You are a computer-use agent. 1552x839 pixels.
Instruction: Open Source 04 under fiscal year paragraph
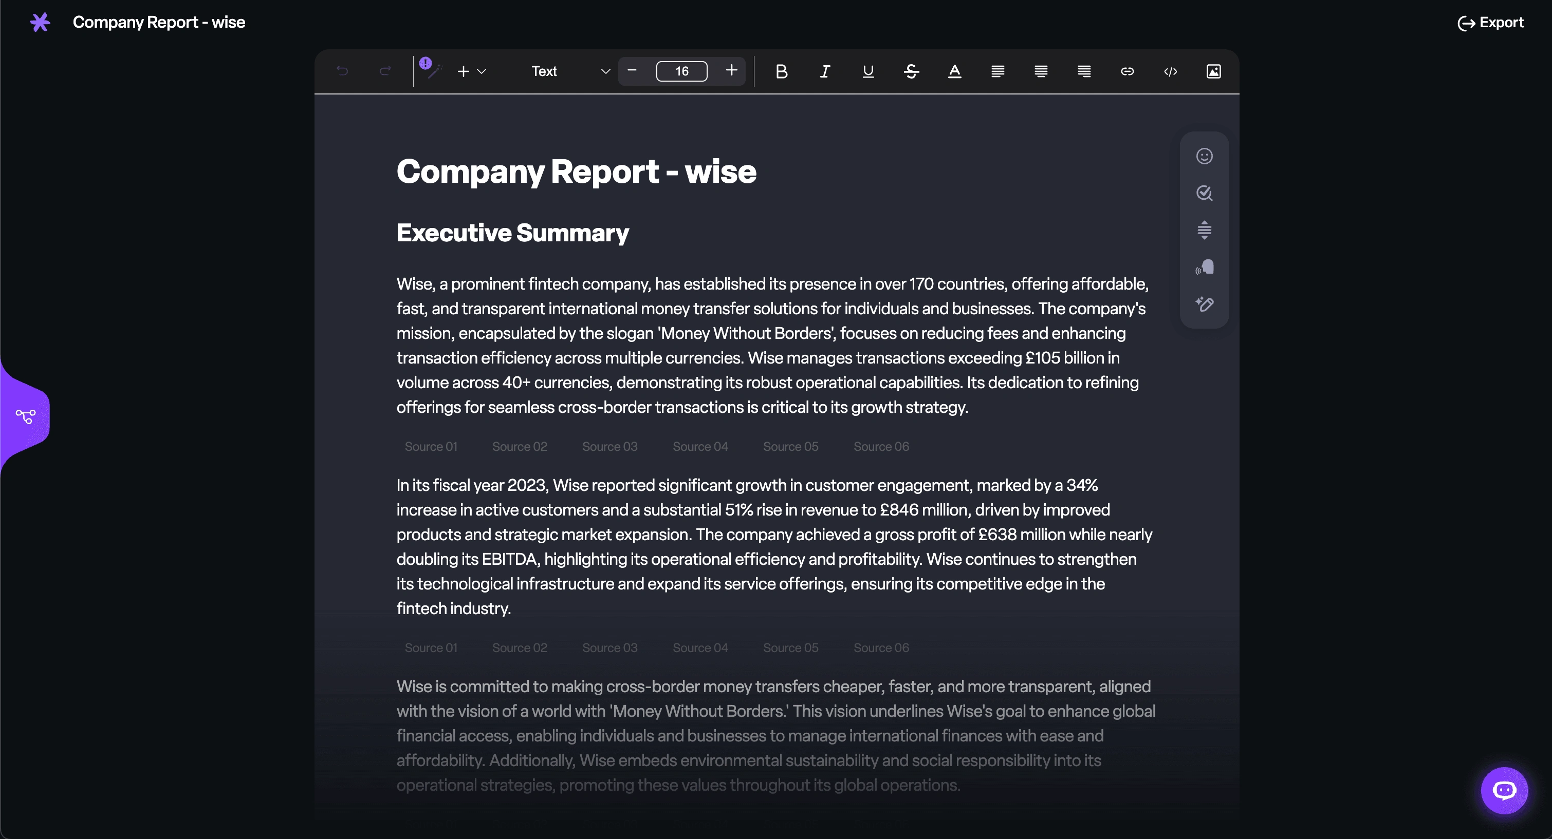point(700,647)
